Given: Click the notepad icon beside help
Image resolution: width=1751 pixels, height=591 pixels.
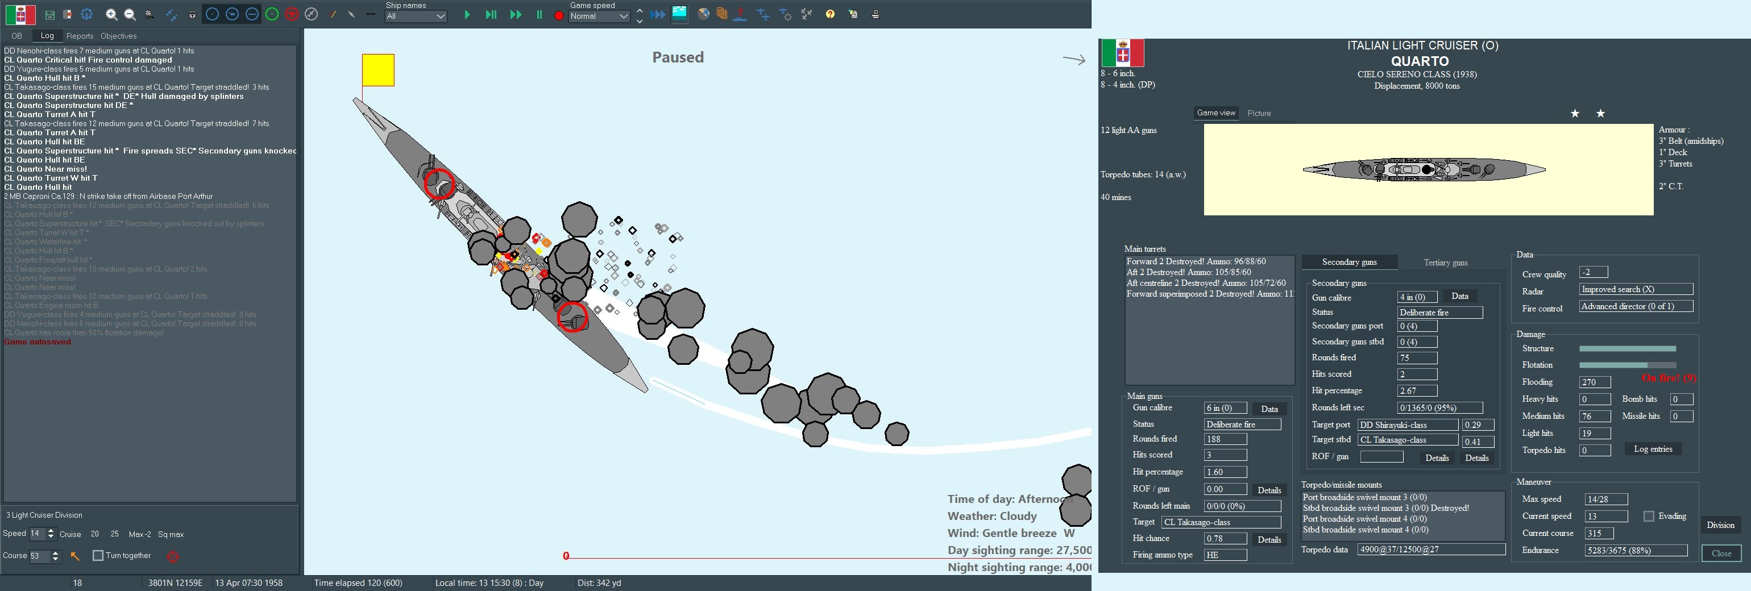Looking at the screenshot, I should [853, 14].
